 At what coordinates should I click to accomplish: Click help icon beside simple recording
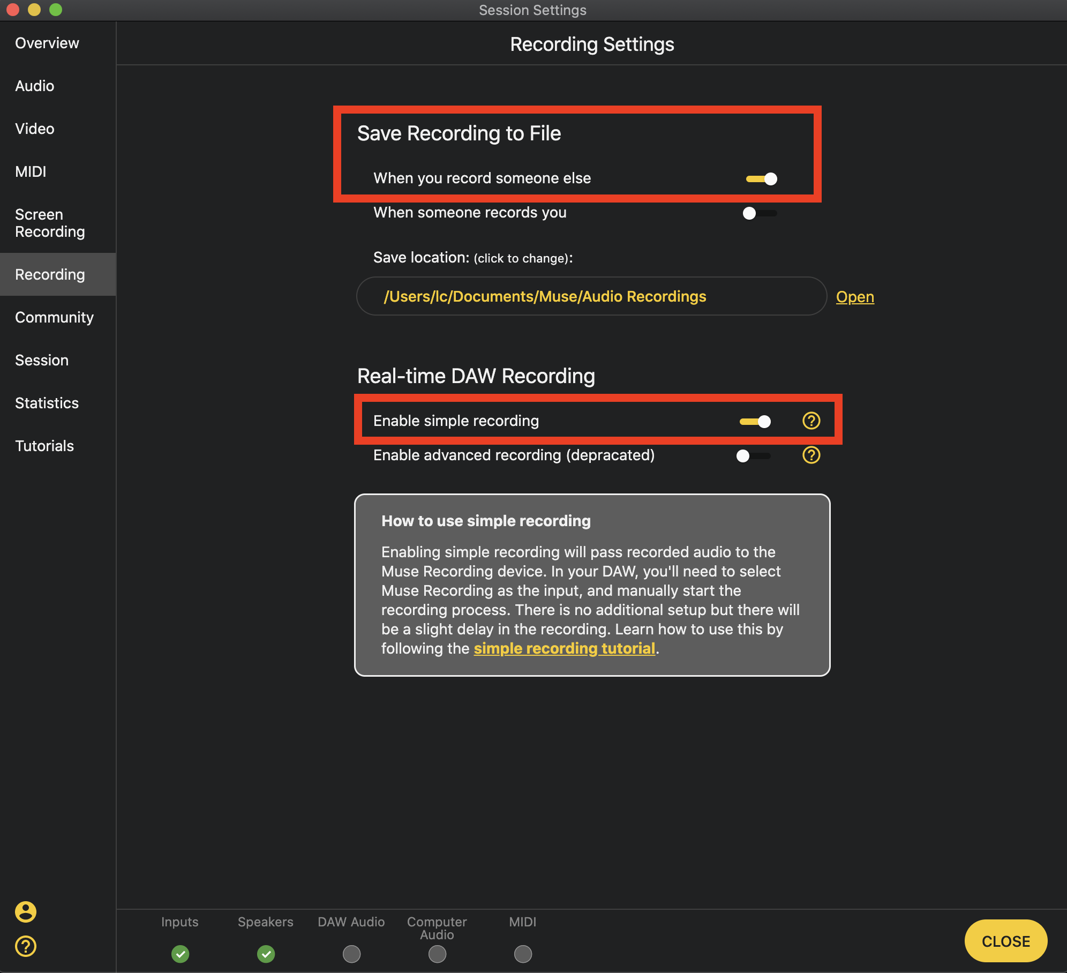811,421
